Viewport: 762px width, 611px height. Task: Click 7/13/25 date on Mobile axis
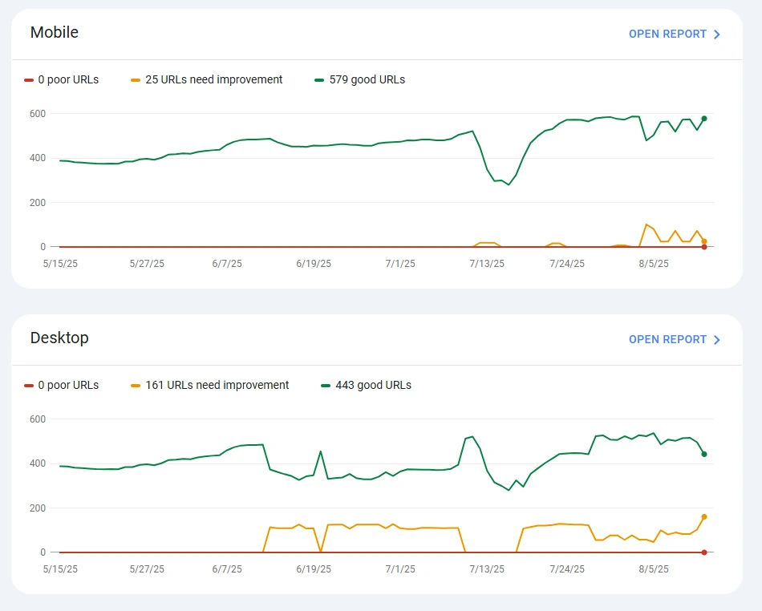tap(487, 264)
